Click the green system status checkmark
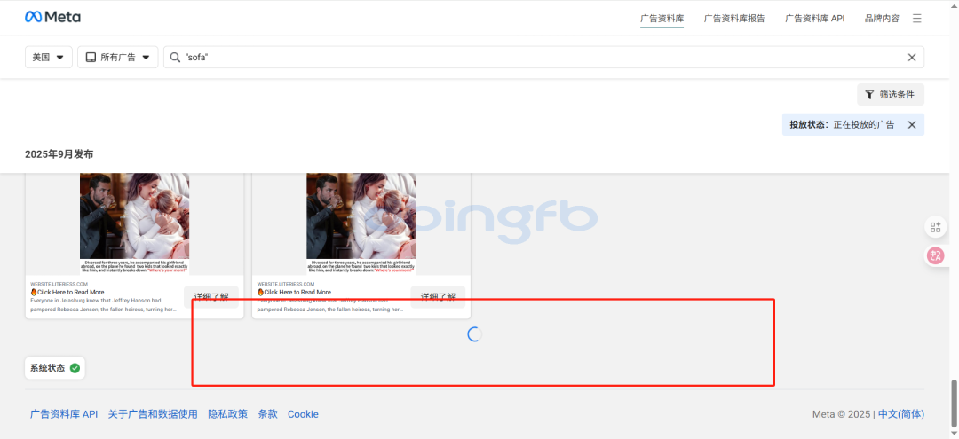Image resolution: width=959 pixels, height=439 pixels. [x=75, y=368]
